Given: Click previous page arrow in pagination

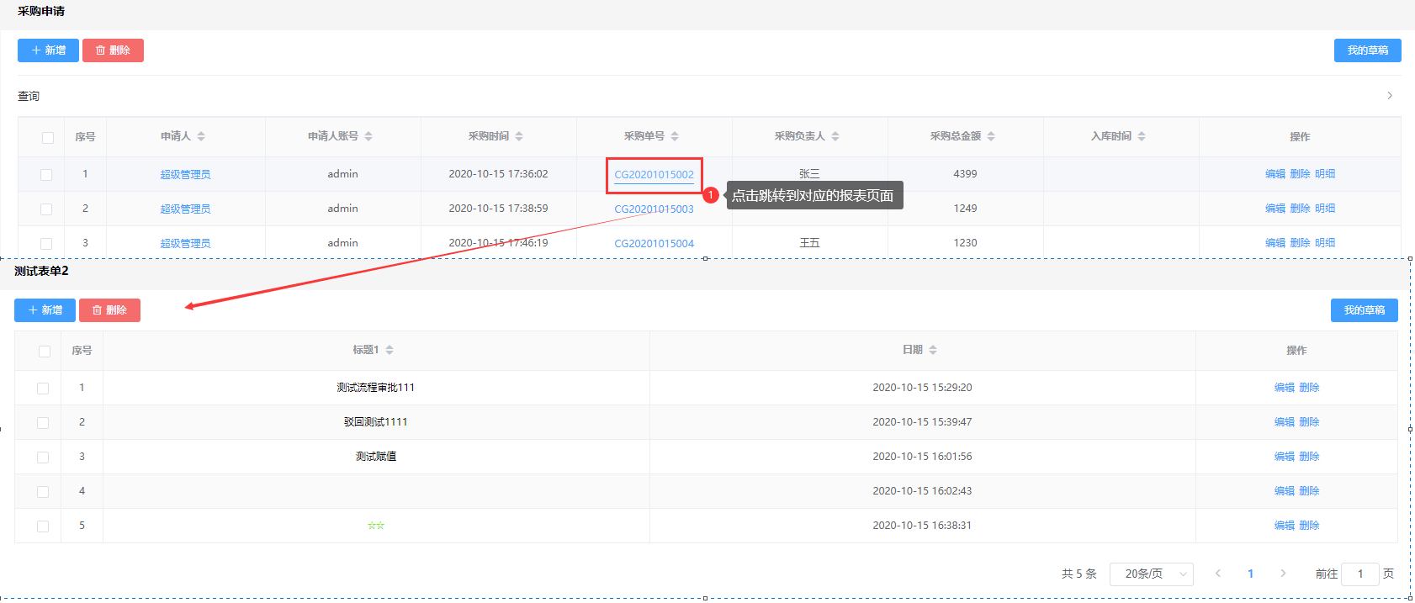Looking at the screenshot, I should 1217,574.
